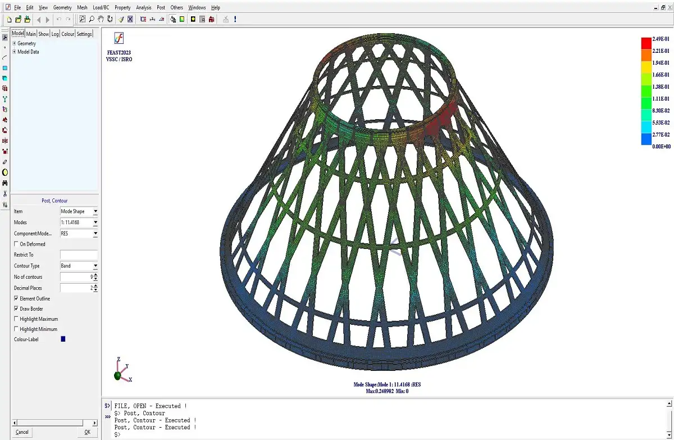Image resolution: width=674 pixels, height=440 pixels.
Task: Switch to the Settings tab
Action: point(84,34)
